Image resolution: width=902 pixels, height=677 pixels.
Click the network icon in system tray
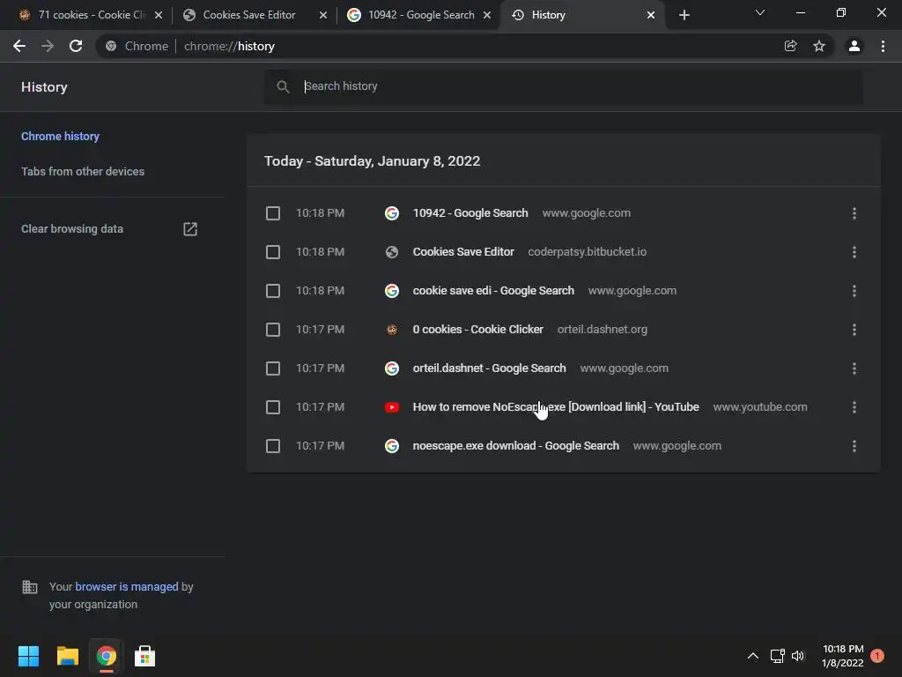777,656
